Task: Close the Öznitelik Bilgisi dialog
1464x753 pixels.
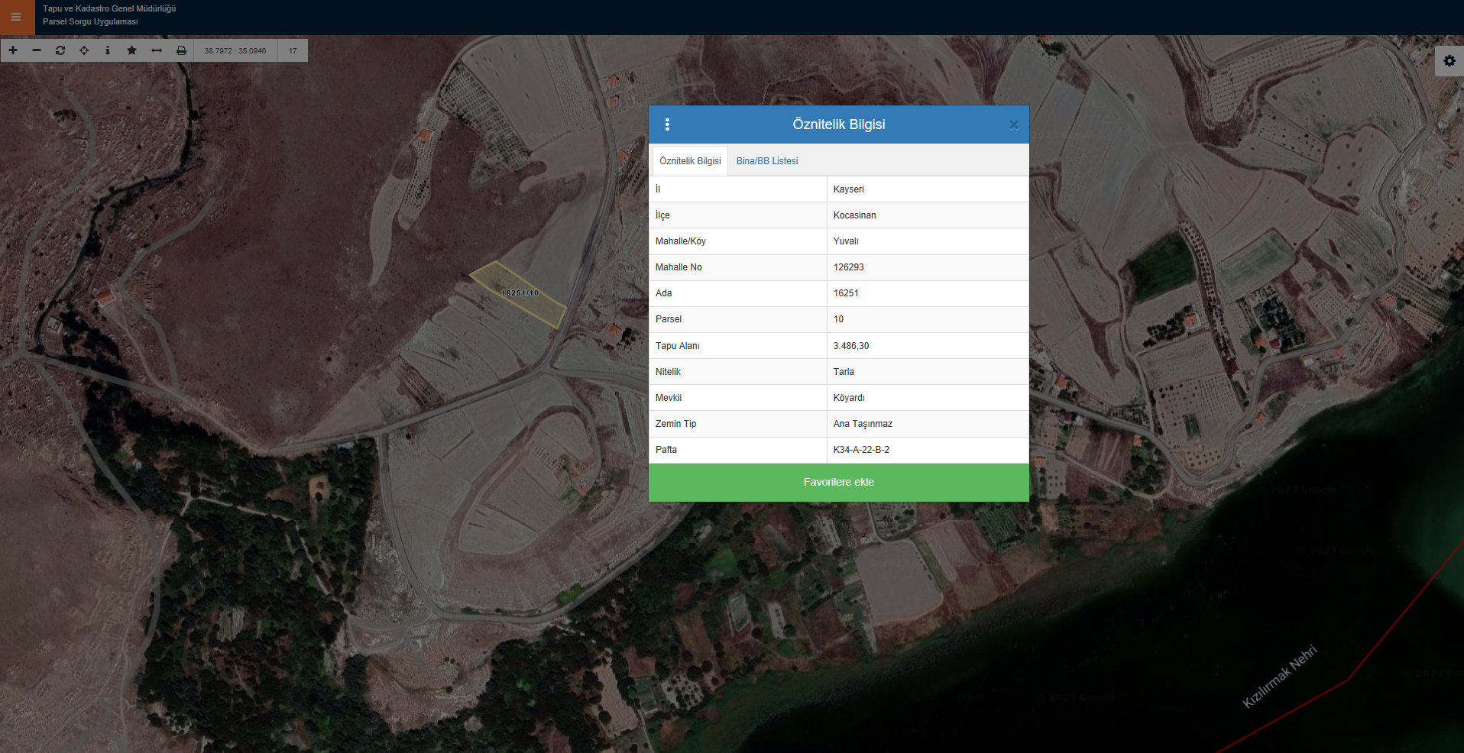Action: (x=1013, y=124)
